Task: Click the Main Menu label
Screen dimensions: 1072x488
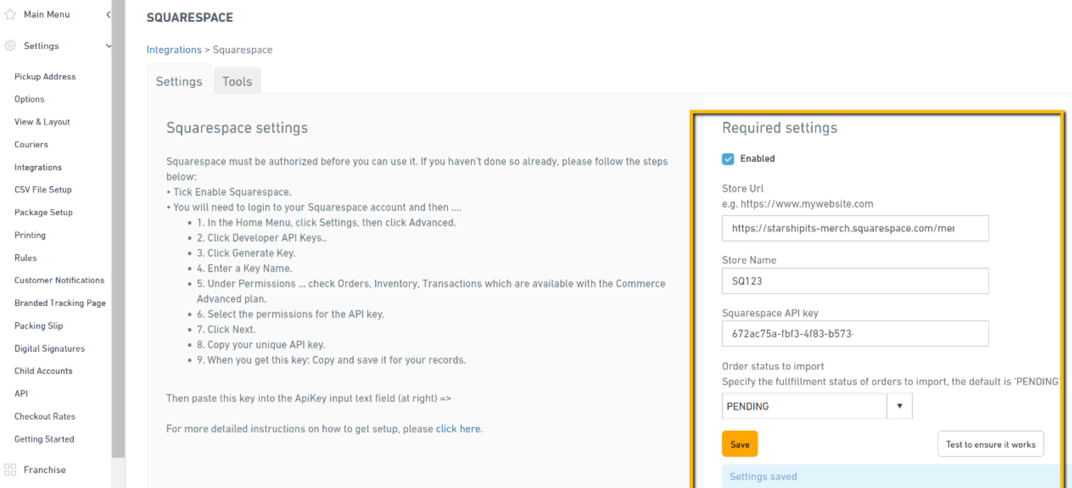Action: point(47,14)
